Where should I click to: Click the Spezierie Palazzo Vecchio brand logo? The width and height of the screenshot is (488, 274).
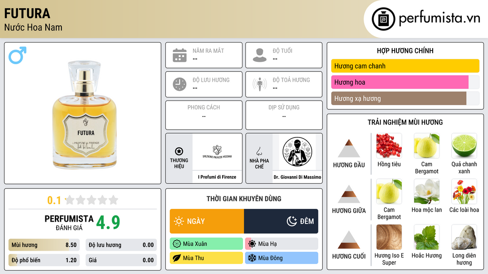coord(217,152)
